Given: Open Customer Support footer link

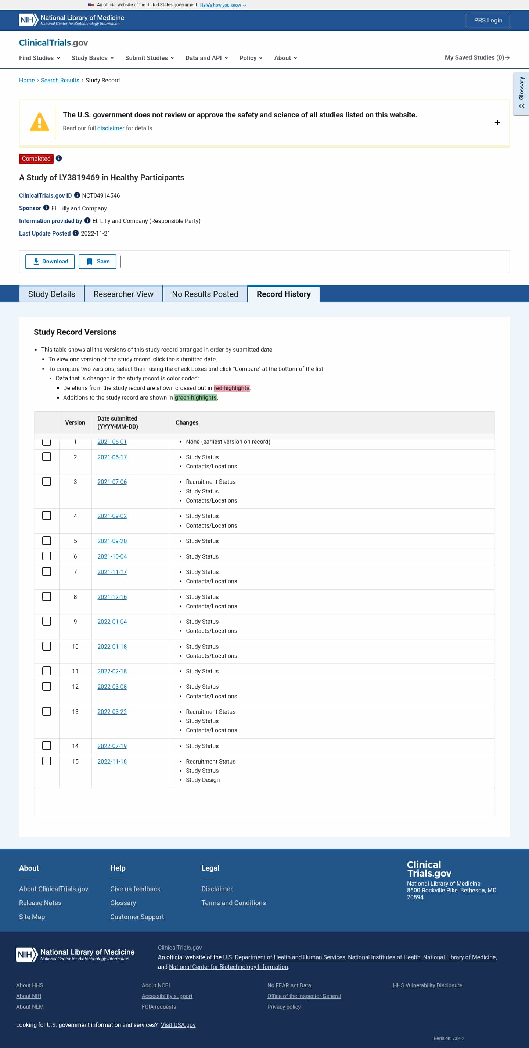Looking at the screenshot, I should [x=137, y=917].
